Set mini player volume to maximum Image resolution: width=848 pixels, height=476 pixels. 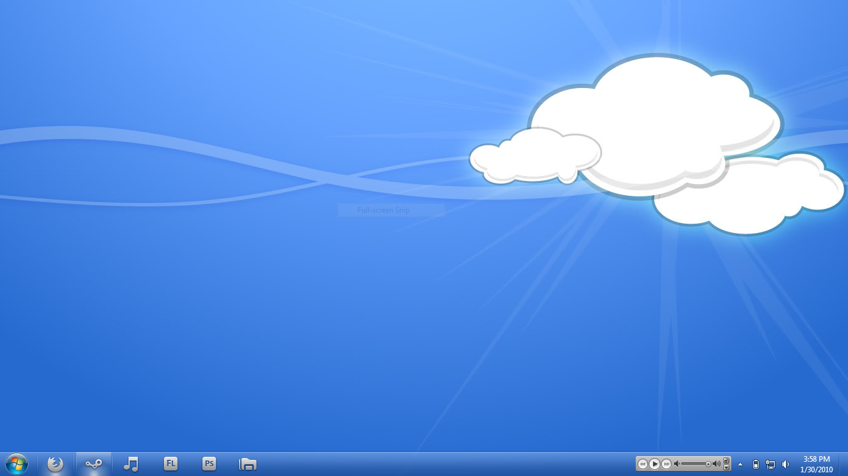pyautogui.click(x=716, y=464)
